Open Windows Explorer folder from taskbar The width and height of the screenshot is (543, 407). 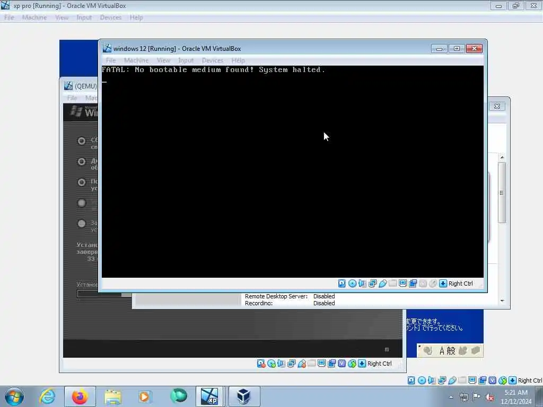[x=112, y=396]
